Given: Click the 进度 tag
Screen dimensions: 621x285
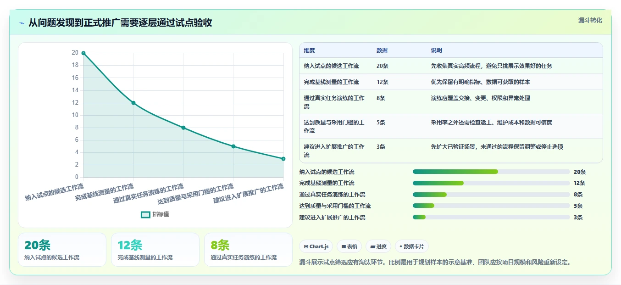Looking at the screenshot, I should pyautogui.click(x=378, y=246).
